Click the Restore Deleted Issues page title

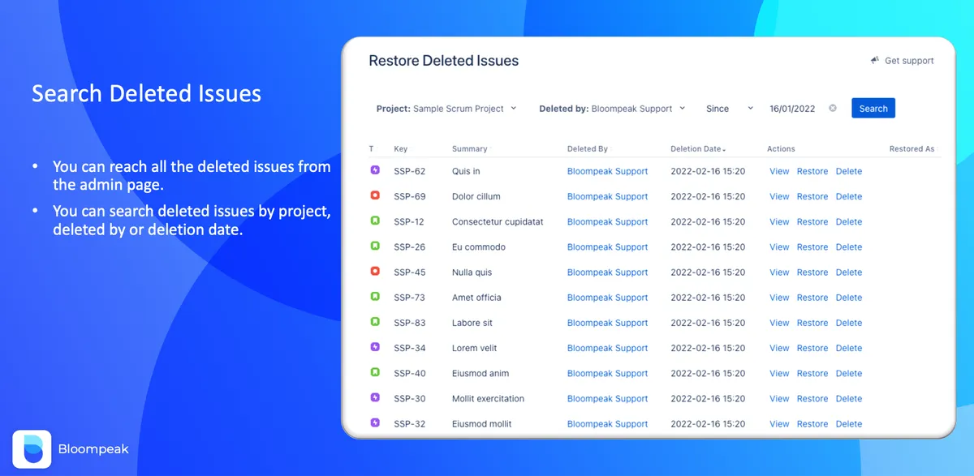pyautogui.click(x=443, y=61)
